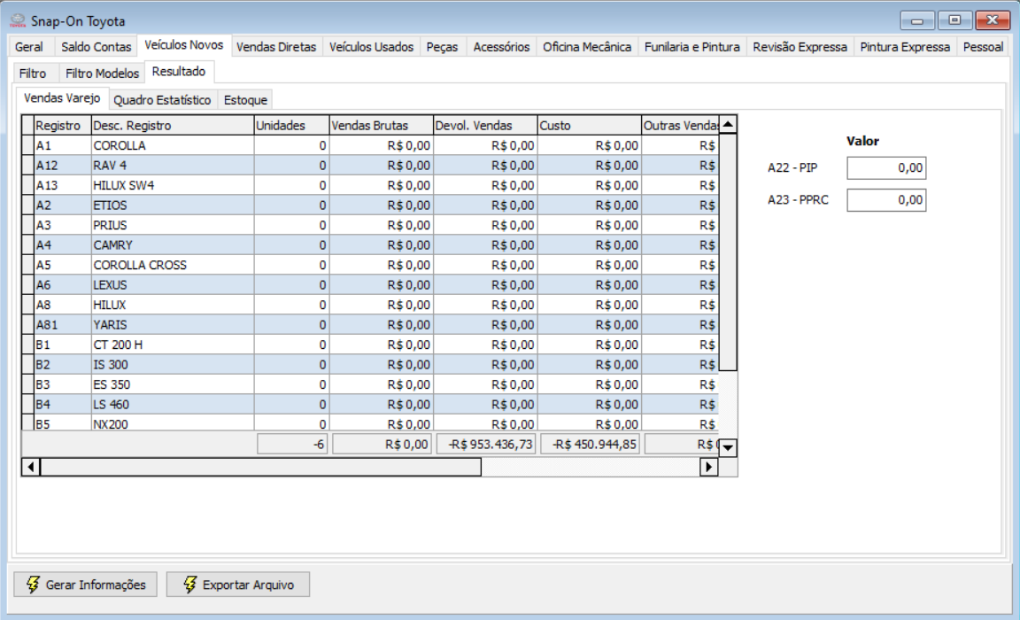Select the Veículos Novos tab

point(184,45)
